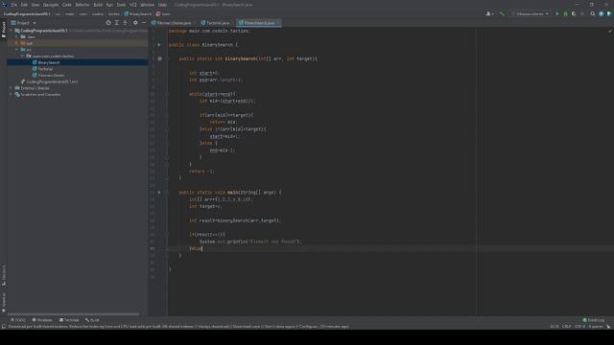Open the Help menu
The height and width of the screenshot is (345, 614).
(162, 5)
